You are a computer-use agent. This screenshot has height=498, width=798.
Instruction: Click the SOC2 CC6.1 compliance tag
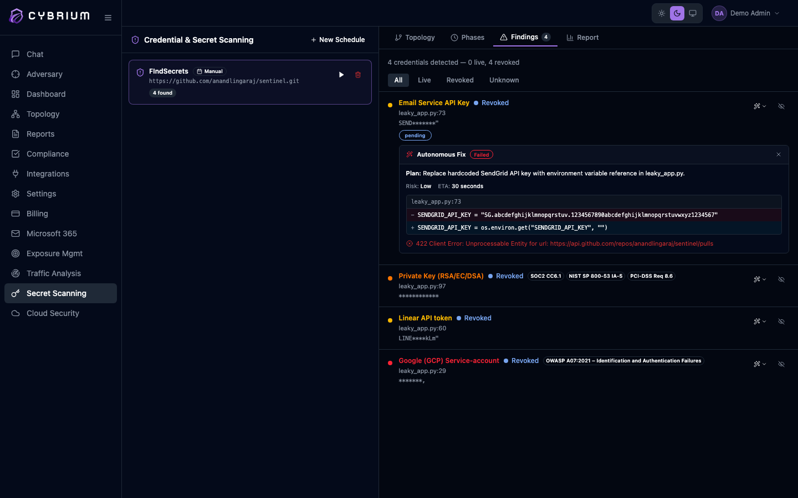[546, 276]
